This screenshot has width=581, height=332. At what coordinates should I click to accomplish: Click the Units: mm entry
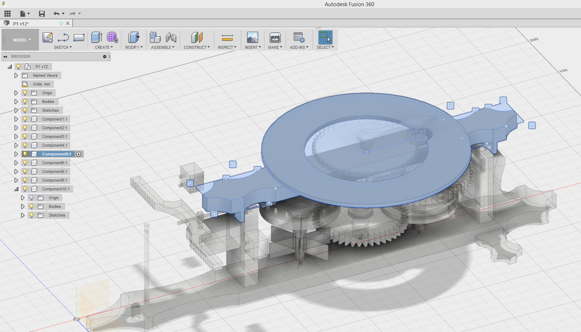pos(41,84)
